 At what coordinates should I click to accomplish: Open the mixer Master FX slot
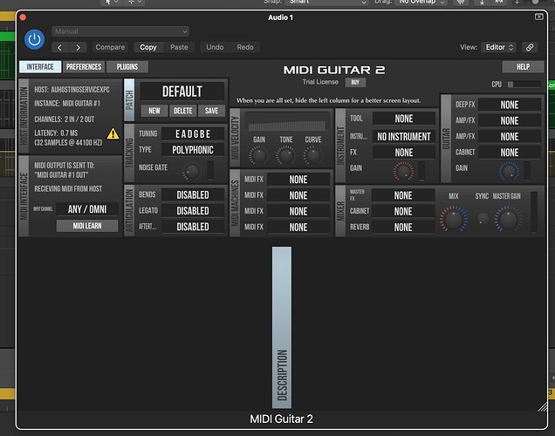tap(403, 195)
